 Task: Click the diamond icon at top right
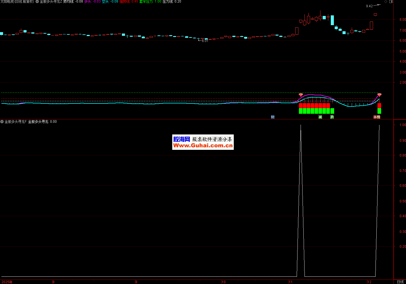(x=386, y=2)
